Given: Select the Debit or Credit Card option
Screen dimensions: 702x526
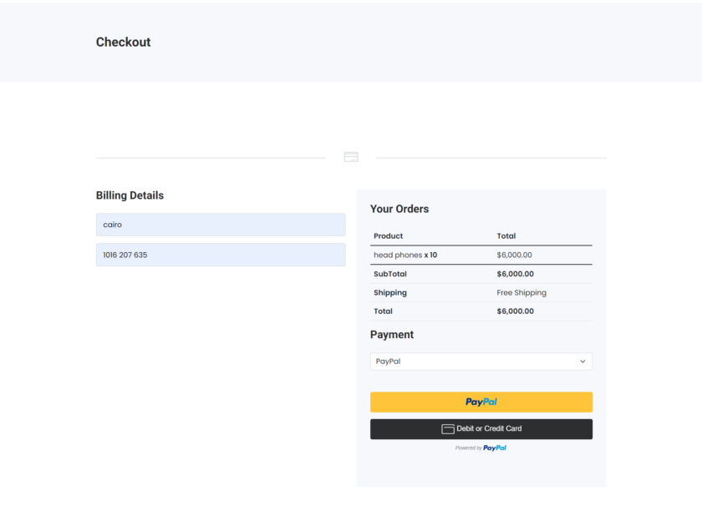Looking at the screenshot, I should click(x=481, y=428).
